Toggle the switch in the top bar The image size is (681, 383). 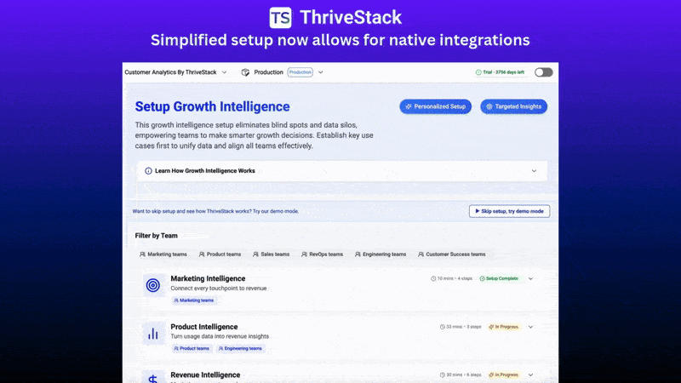(543, 72)
